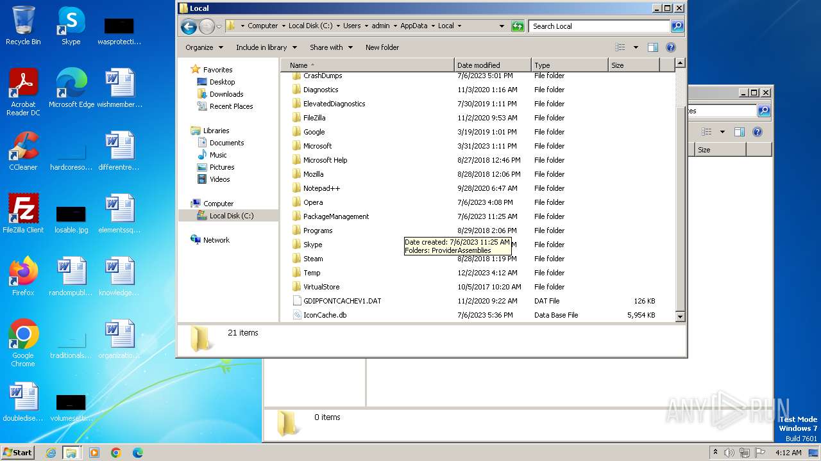The image size is (821, 461).
Task: Click the Edge taskbar icon
Action: [x=138, y=453]
